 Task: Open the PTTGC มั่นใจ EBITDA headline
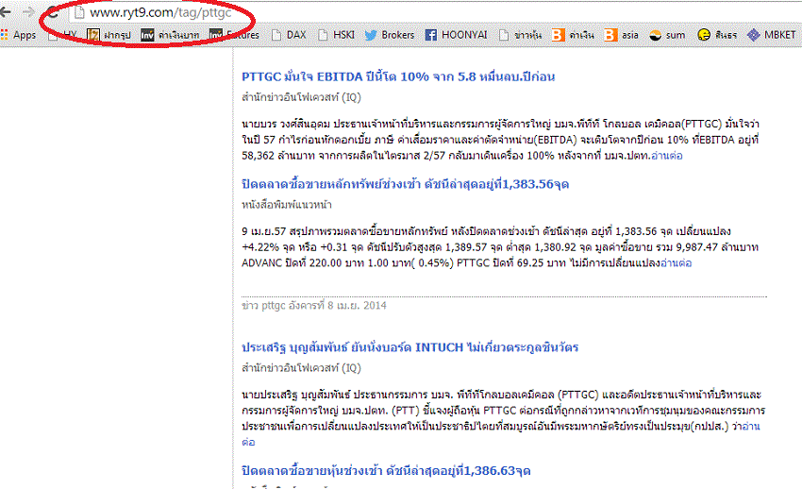[x=398, y=76]
